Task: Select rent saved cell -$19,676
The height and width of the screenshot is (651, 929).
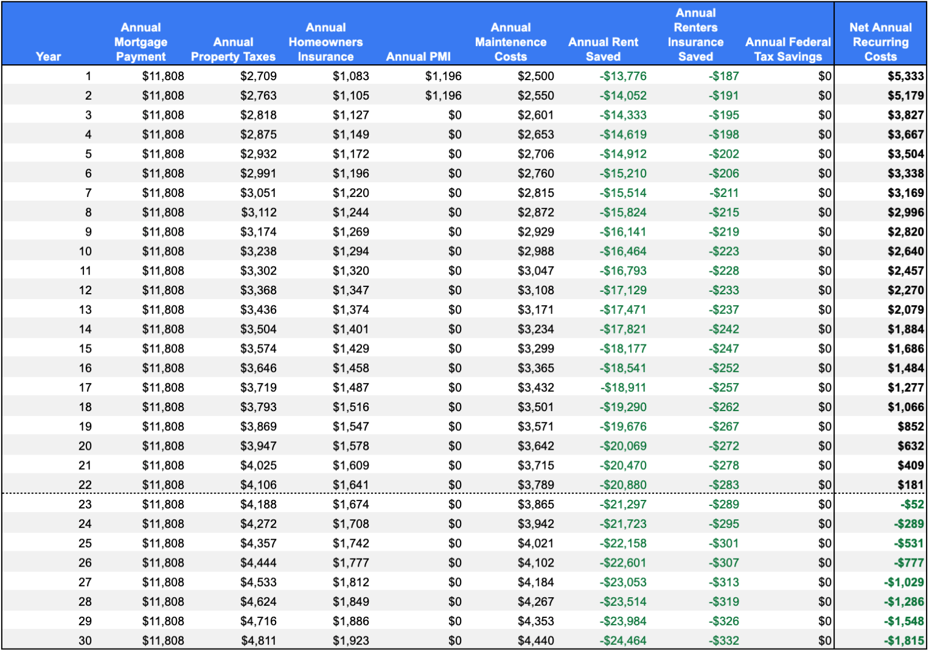Action: pos(623,427)
